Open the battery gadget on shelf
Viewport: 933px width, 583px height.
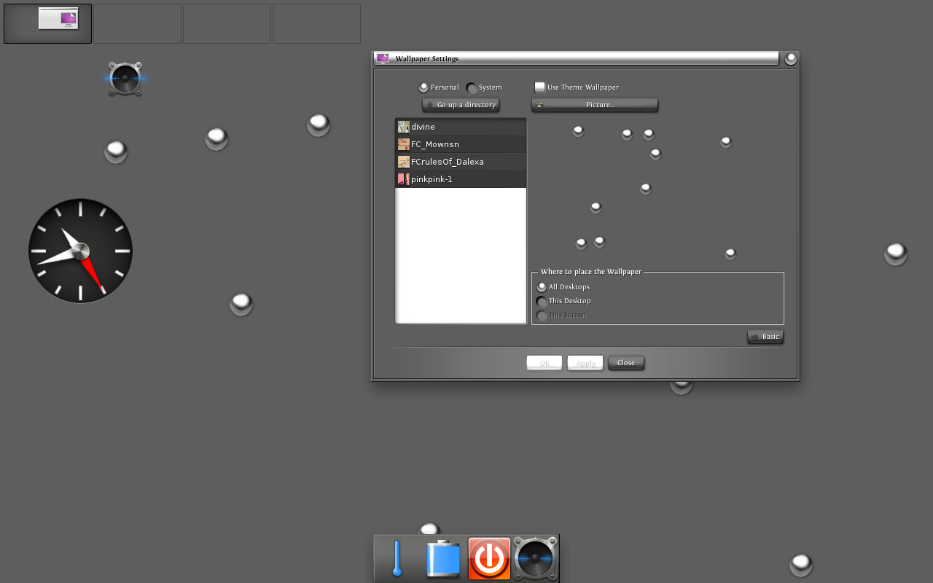coord(443,559)
